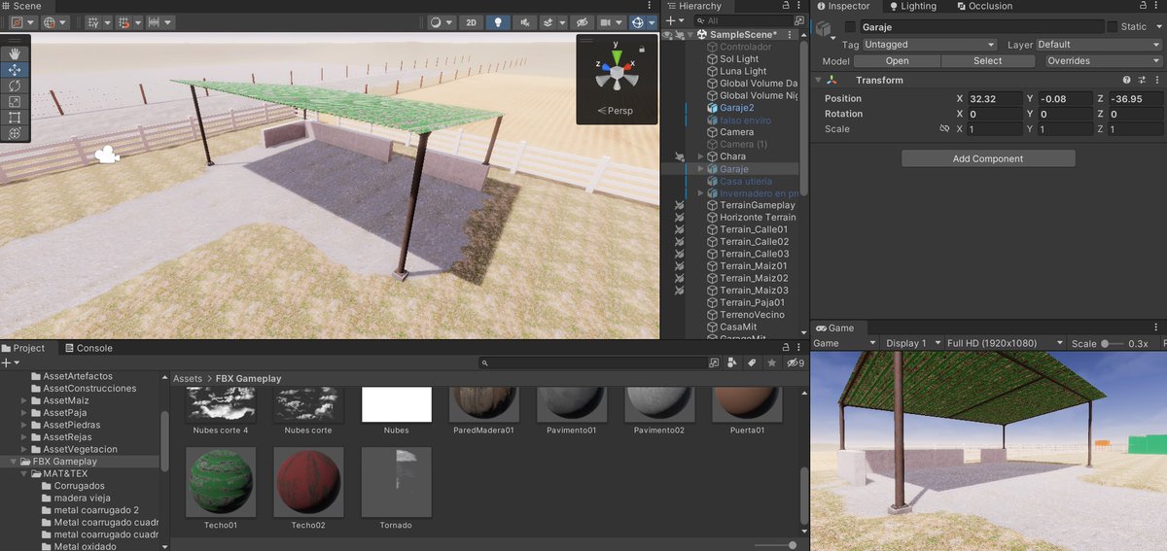Expand the Chara hierarchy item
Viewport: 1167px width, 551px height.
(701, 156)
